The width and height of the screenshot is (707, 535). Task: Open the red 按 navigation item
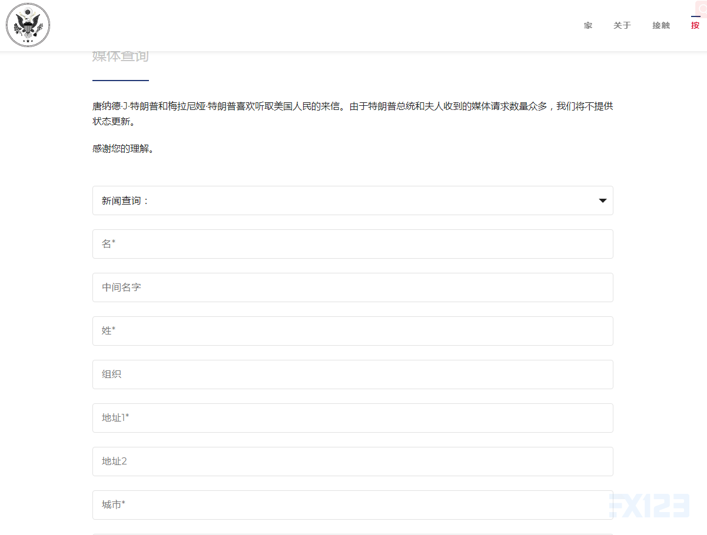click(x=696, y=25)
